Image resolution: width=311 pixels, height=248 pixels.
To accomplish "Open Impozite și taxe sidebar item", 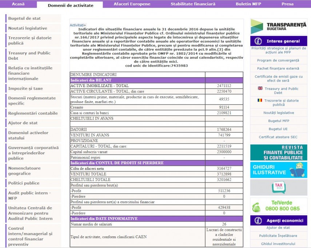I will coord(25,88).
